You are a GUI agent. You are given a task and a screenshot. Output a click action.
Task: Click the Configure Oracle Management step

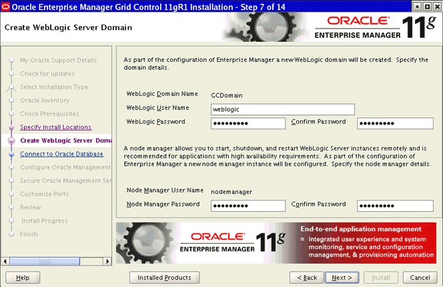(65, 167)
